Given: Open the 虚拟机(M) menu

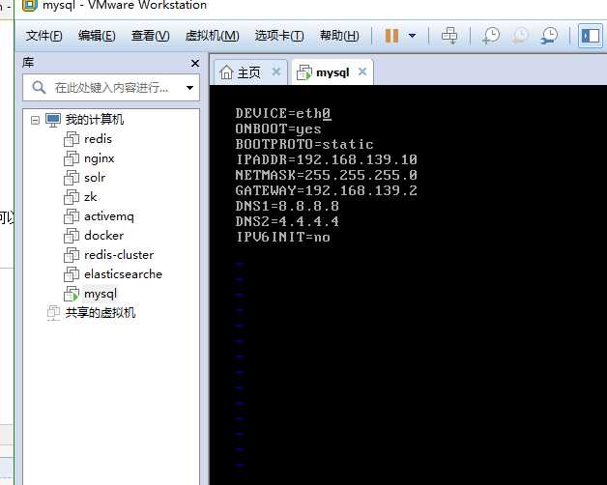Looking at the screenshot, I should [x=212, y=36].
